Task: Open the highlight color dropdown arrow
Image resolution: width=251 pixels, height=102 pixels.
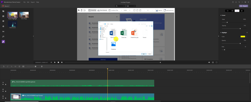Action: [246, 36]
